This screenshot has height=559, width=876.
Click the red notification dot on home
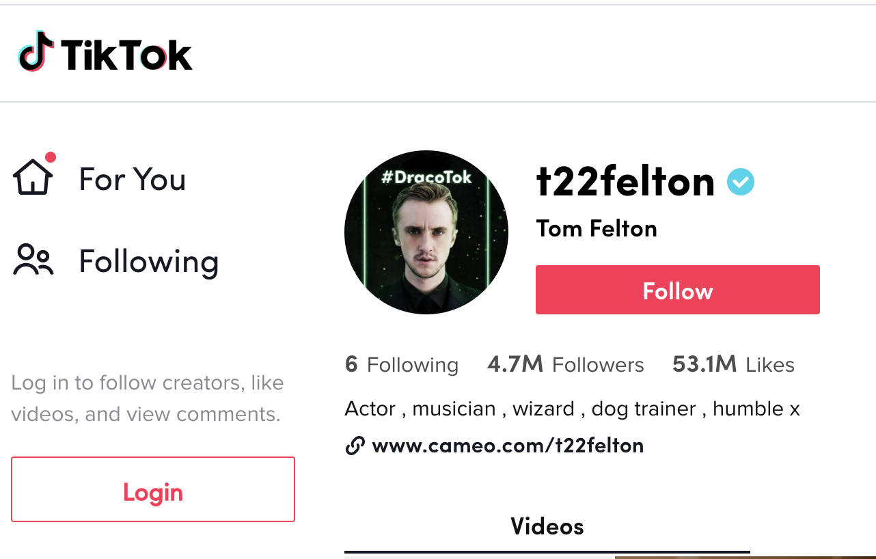pyautogui.click(x=51, y=157)
